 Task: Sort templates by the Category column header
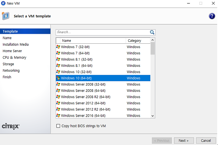point(138,40)
